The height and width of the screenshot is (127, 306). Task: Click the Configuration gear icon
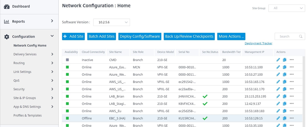pos(7,37)
